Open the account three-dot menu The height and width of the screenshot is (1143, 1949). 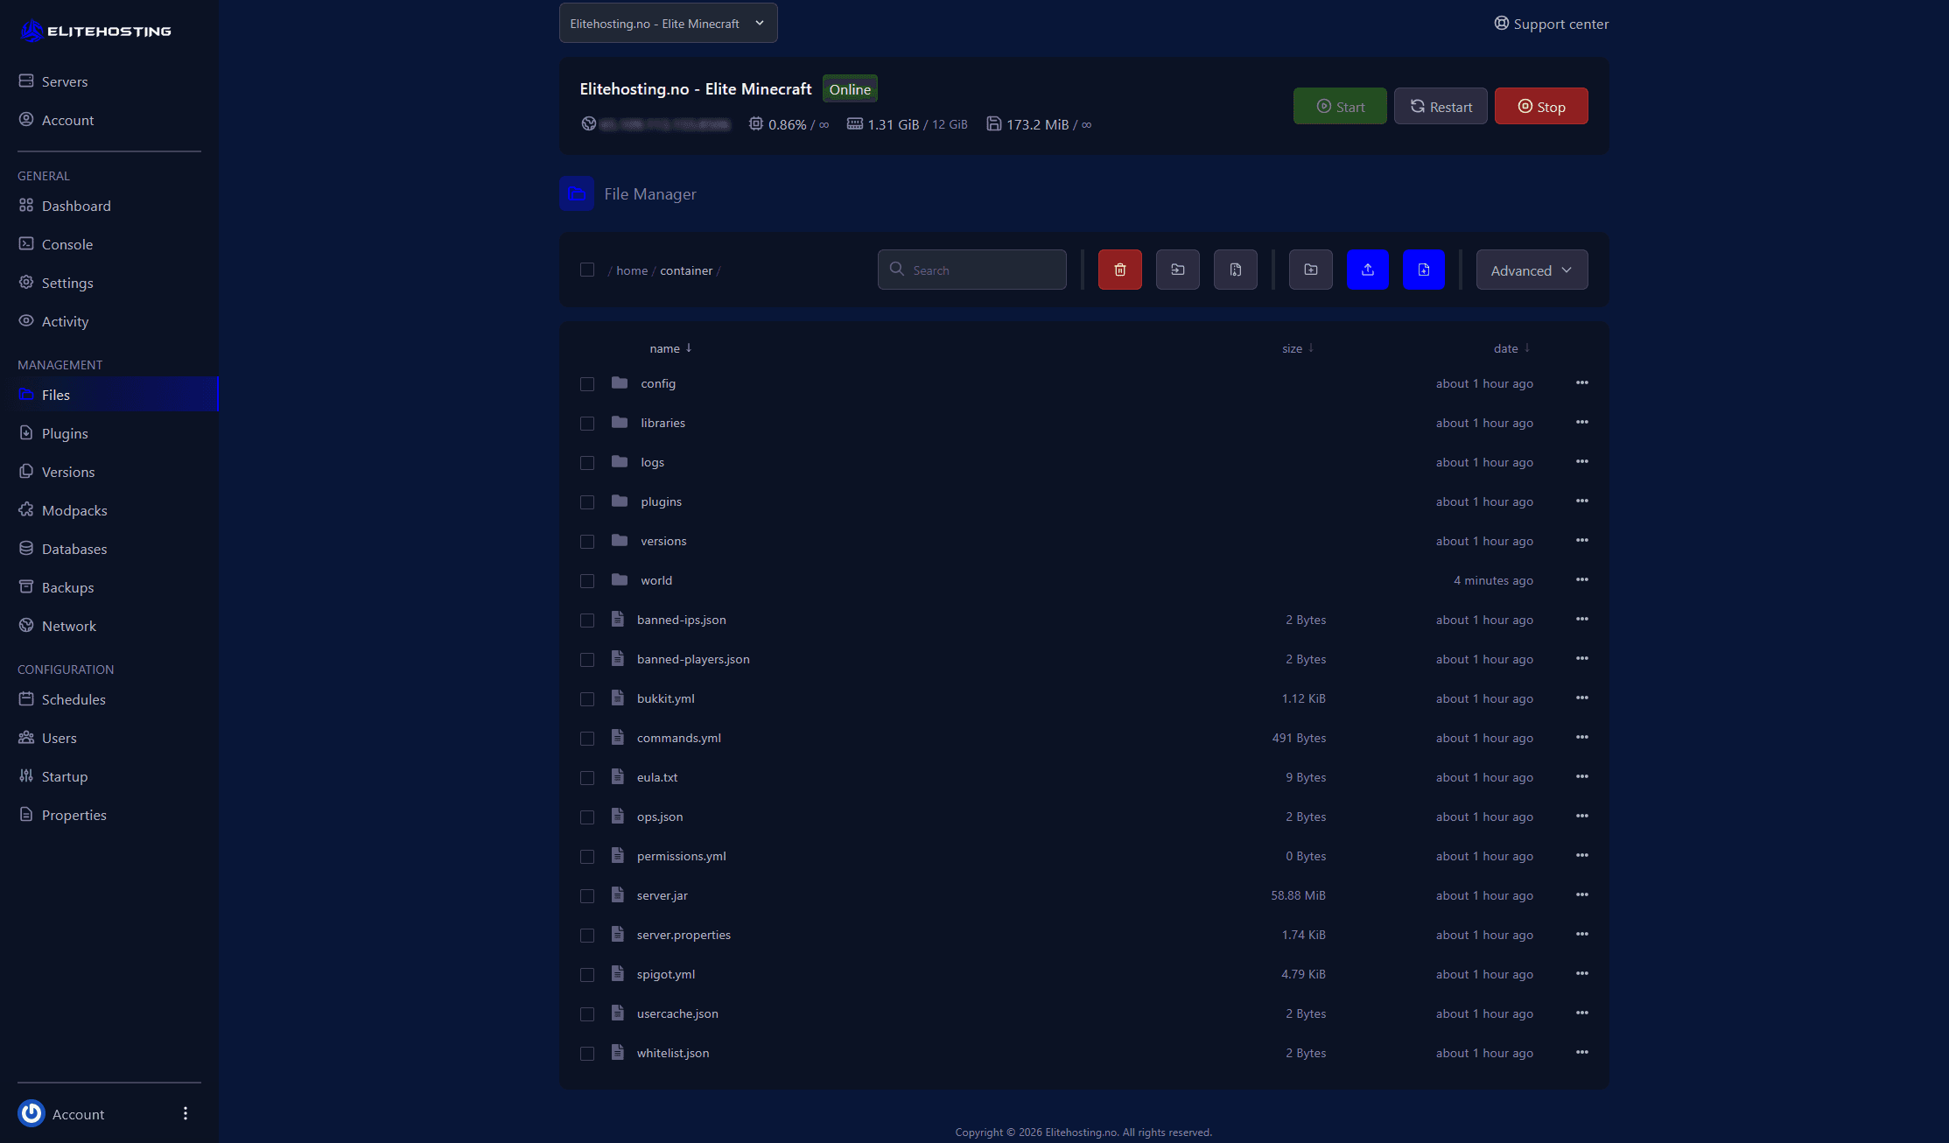185,1113
